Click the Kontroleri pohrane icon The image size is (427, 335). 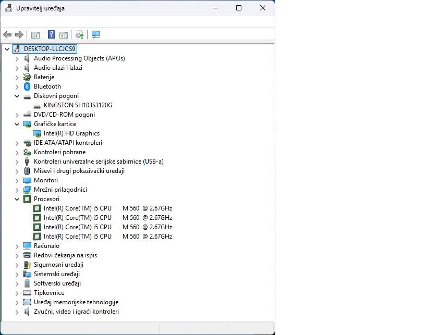[x=27, y=152]
